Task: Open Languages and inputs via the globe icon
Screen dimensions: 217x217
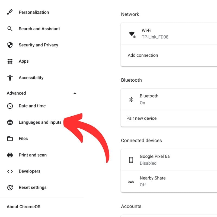Action: [10, 122]
